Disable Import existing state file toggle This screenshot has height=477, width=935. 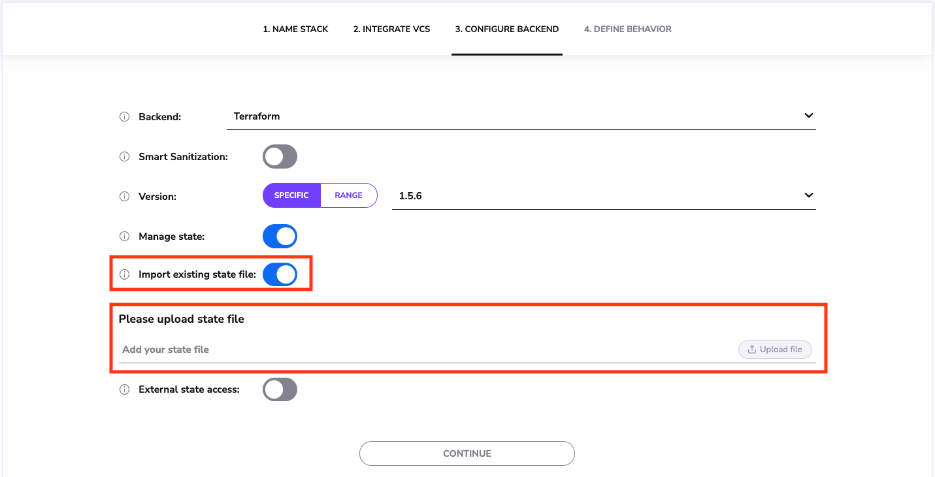(280, 275)
